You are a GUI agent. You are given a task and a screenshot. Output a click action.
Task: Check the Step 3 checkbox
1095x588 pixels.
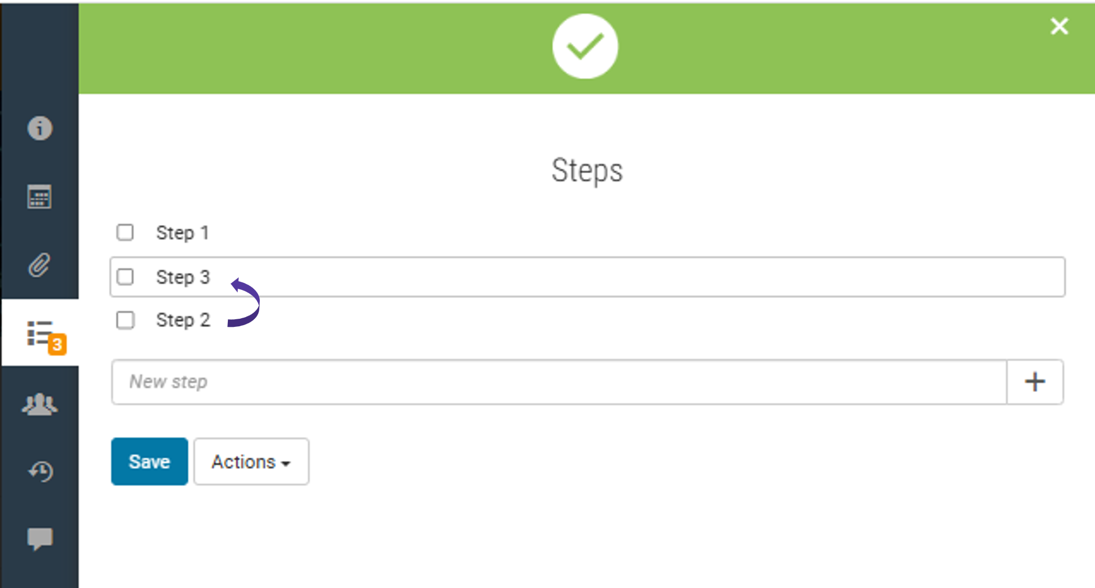(125, 277)
